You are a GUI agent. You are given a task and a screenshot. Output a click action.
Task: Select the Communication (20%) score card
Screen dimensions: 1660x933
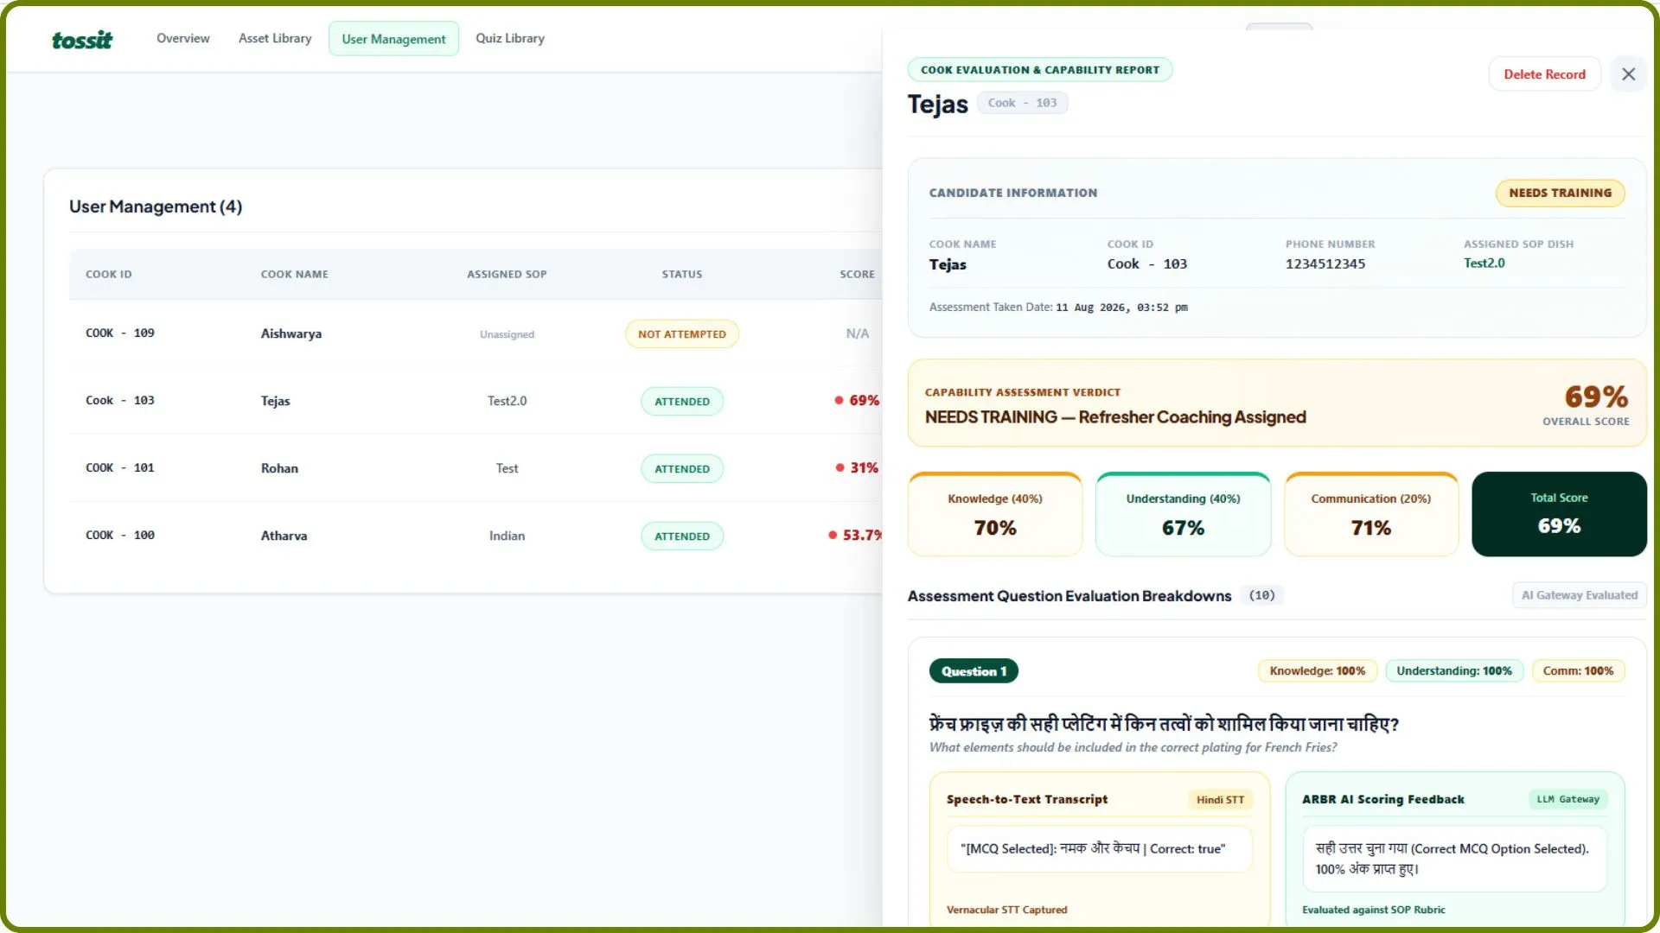point(1370,514)
